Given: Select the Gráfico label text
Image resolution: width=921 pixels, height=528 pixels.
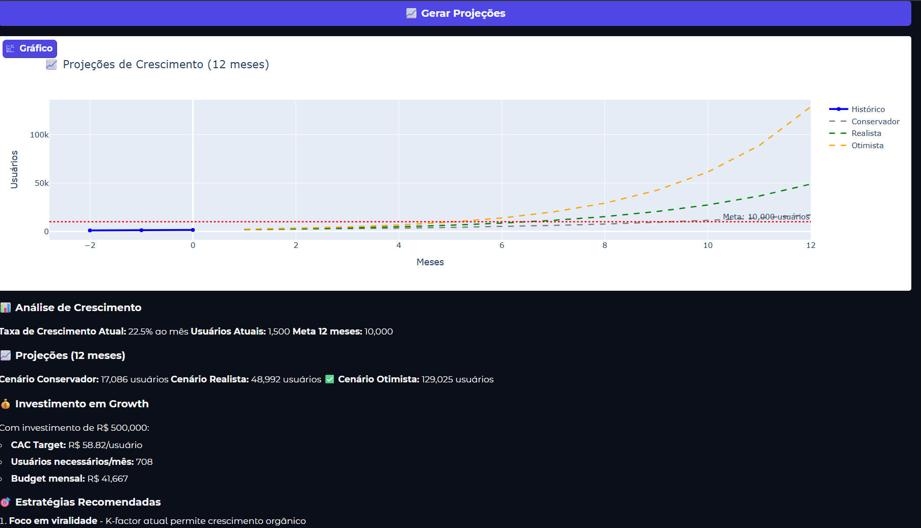Looking at the screenshot, I should point(36,48).
